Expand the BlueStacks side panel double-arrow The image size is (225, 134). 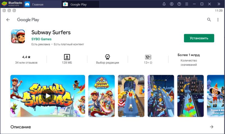click(x=219, y=4)
